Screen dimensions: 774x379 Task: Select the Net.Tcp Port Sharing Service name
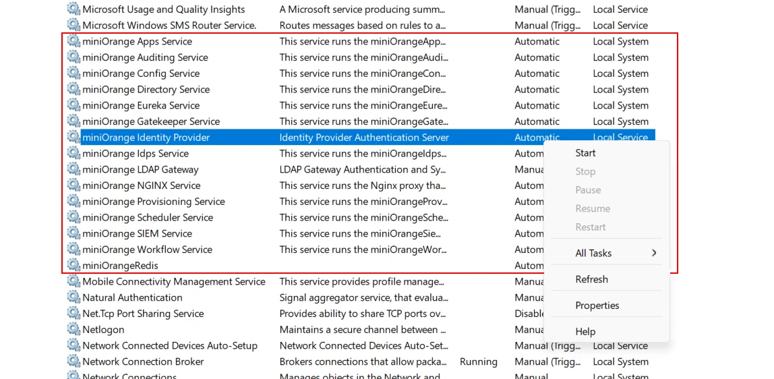tap(143, 314)
